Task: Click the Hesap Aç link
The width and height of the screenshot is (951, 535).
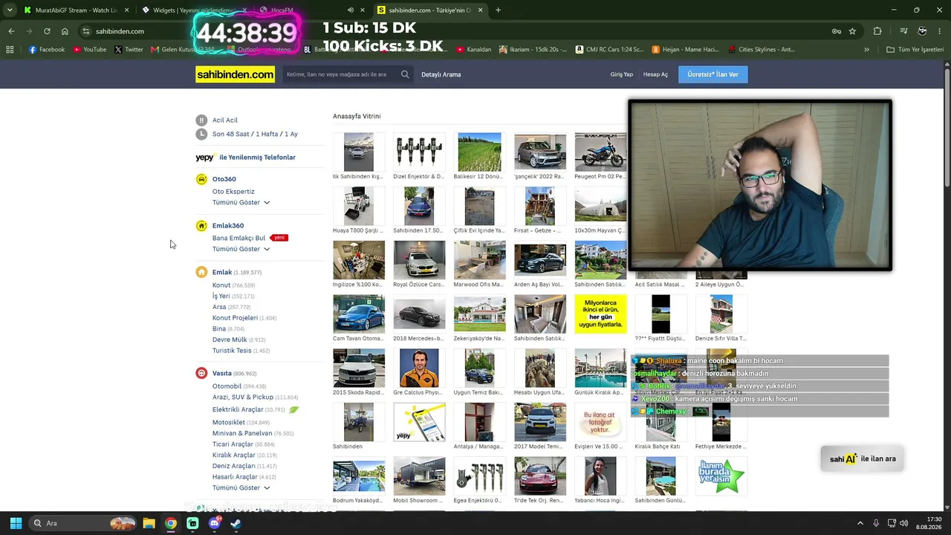Action: (655, 74)
